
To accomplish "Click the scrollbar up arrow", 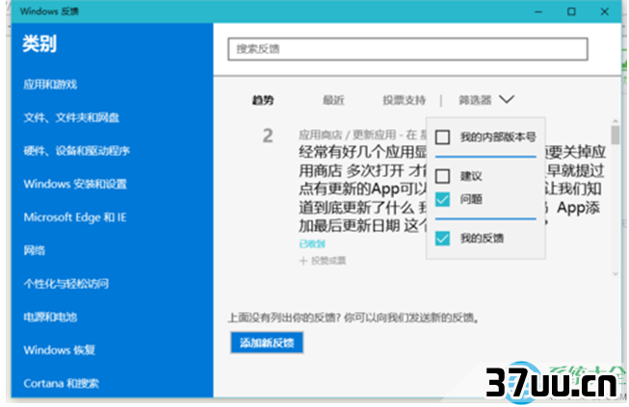I will click(x=616, y=120).
